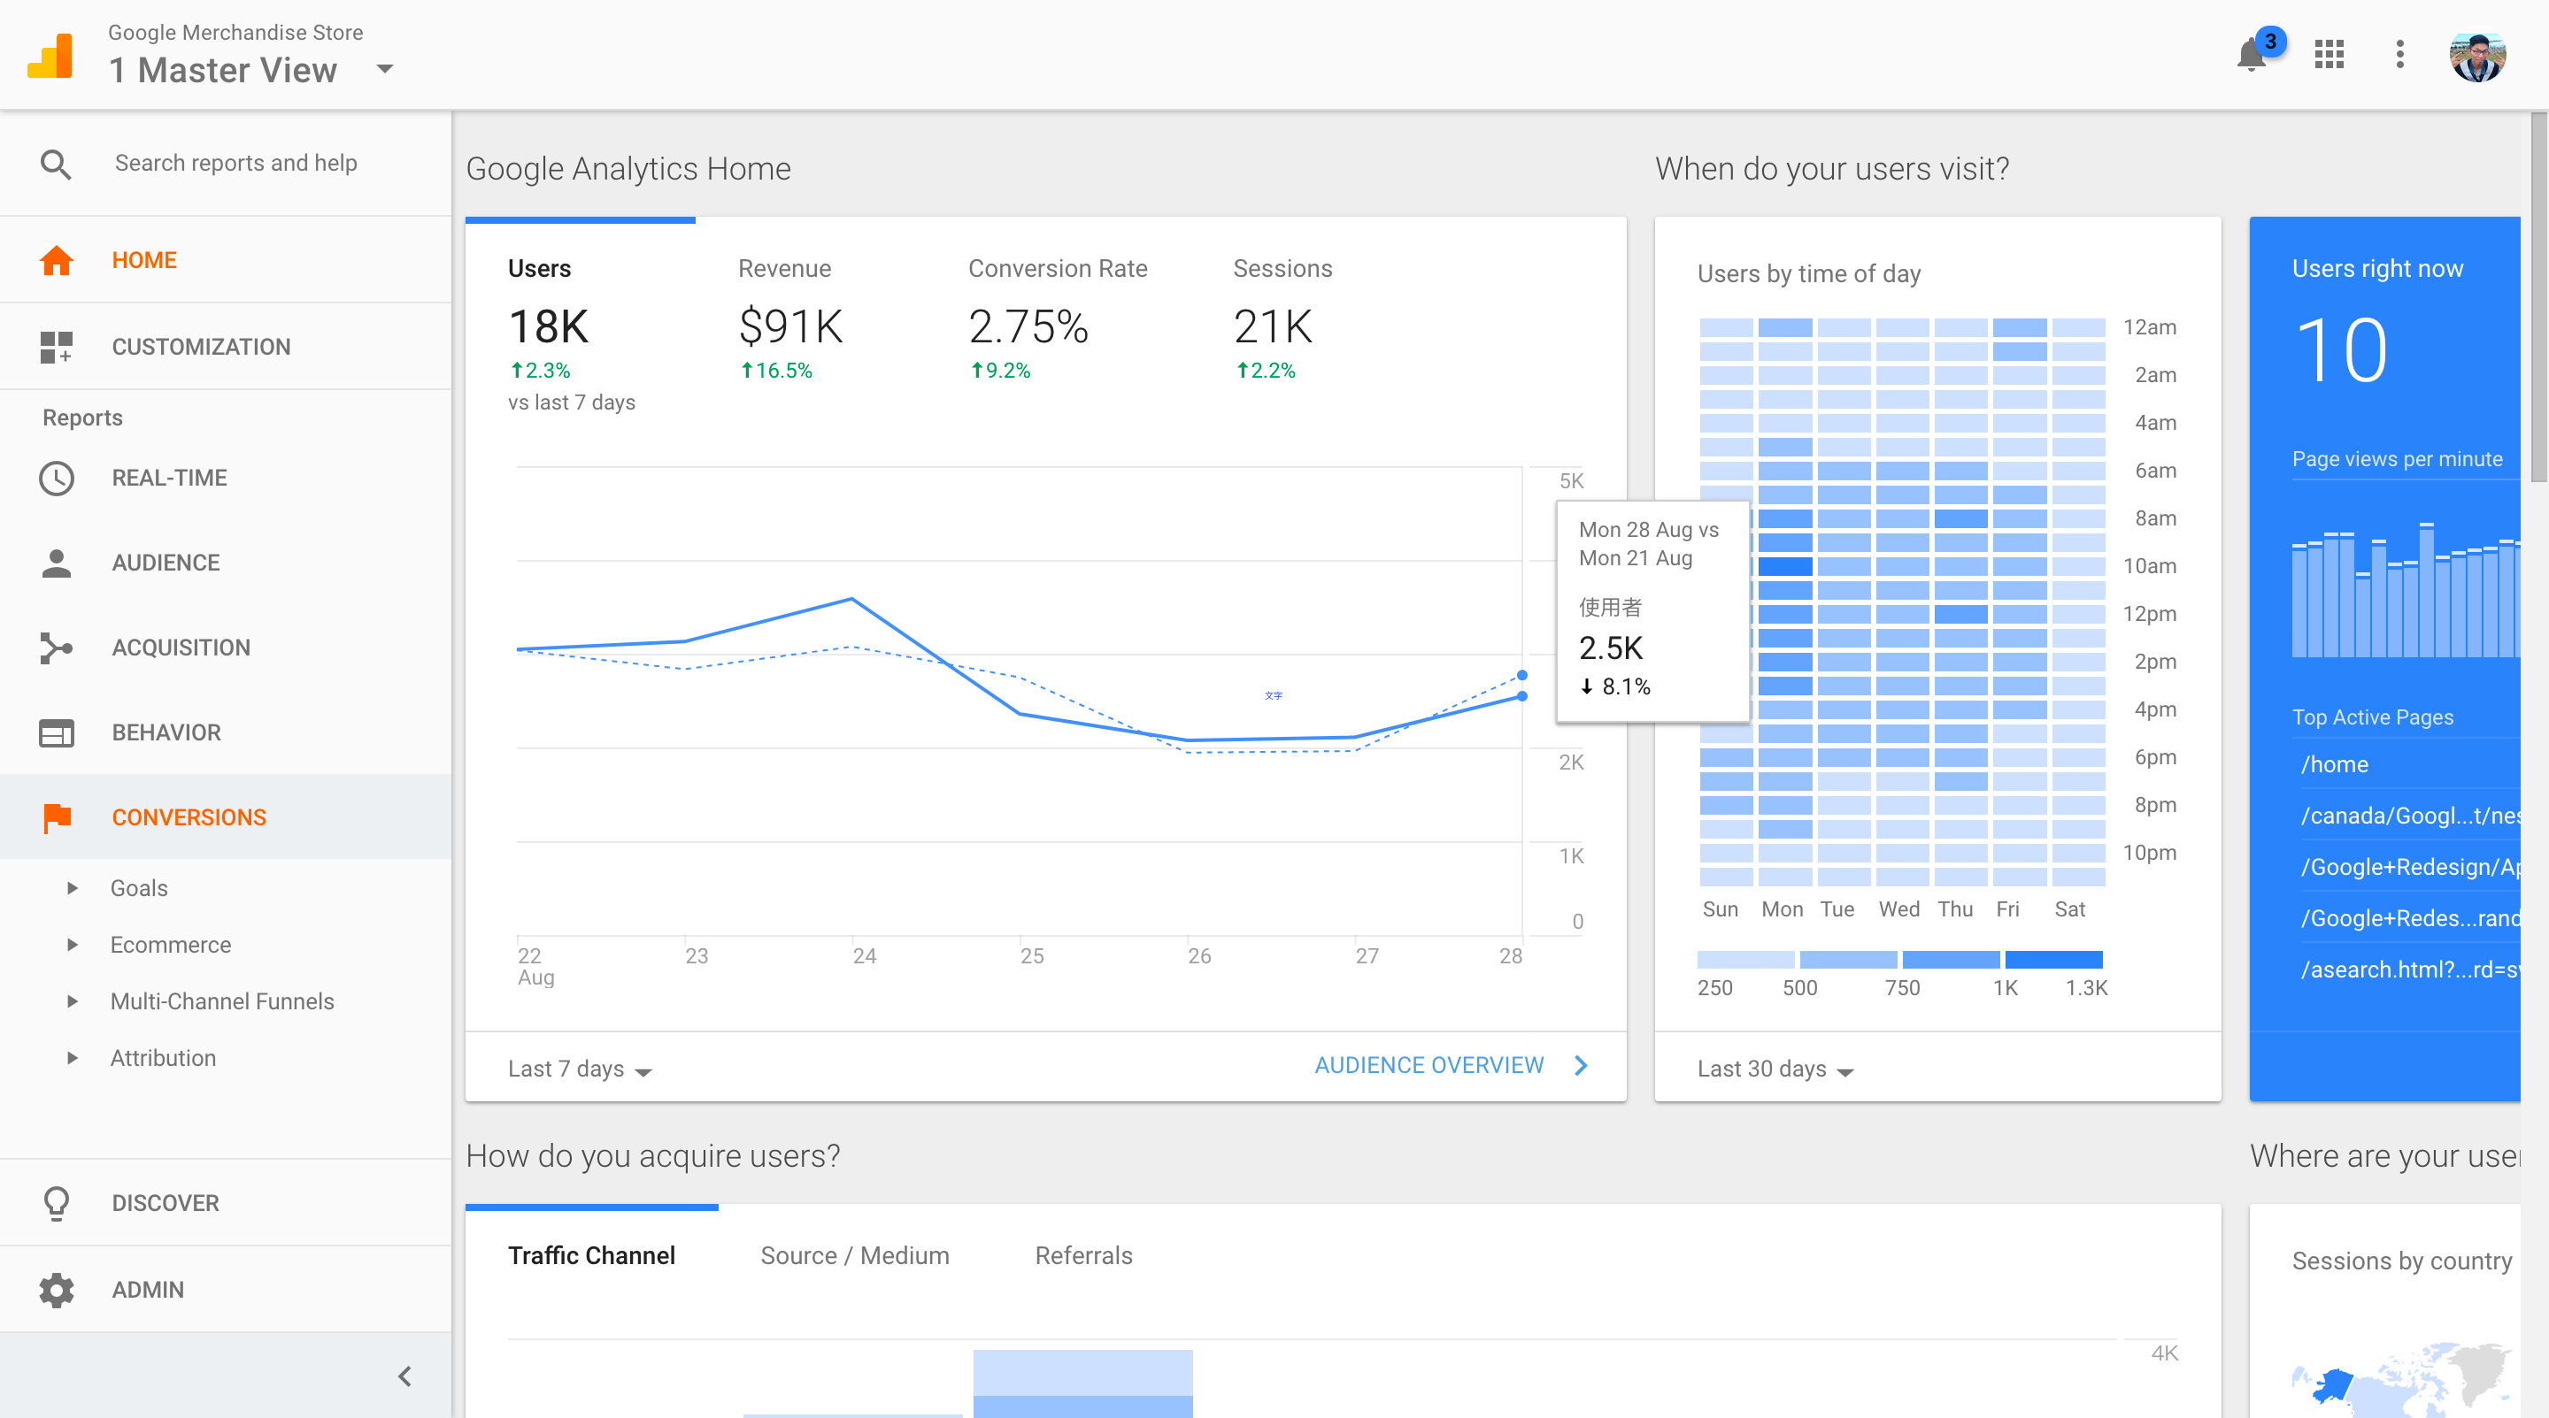
Task: Open the vertical three-dot options menu
Action: [x=2399, y=54]
